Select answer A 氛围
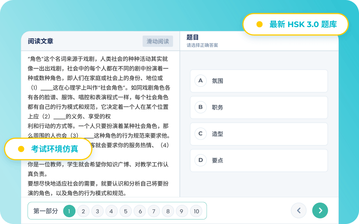The width and height of the screenshot is (359, 224). [259, 81]
